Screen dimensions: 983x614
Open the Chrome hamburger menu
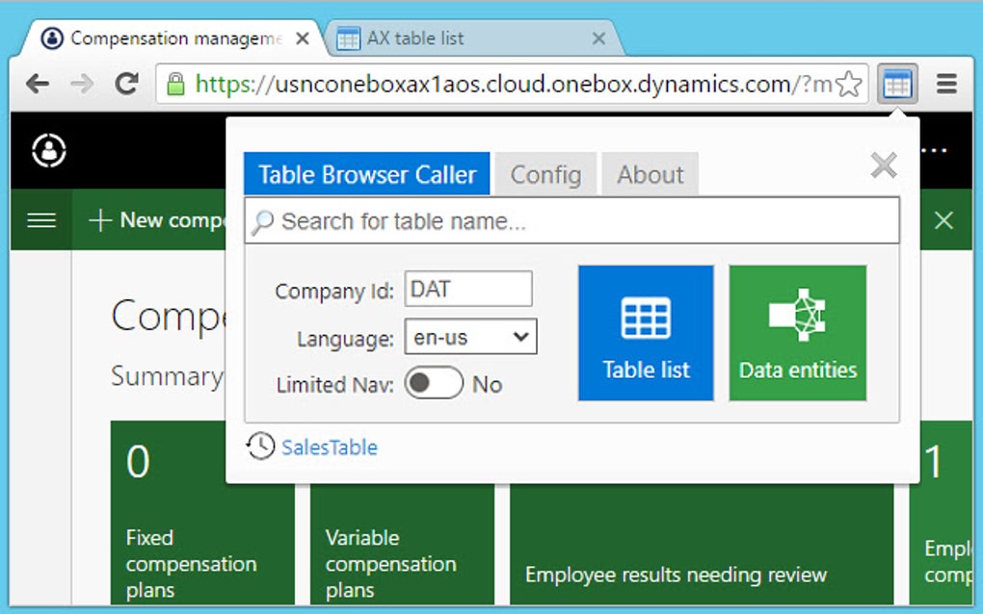(946, 83)
